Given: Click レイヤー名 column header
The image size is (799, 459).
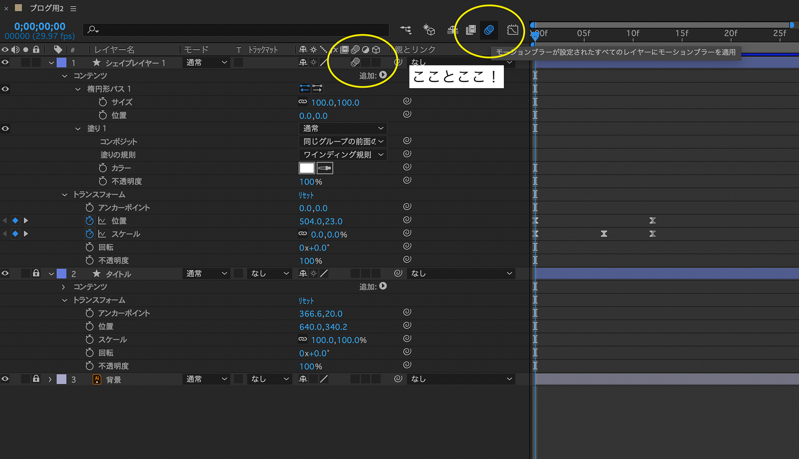Looking at the screenshot, I should pyautogui.click(x=115, y=50).
